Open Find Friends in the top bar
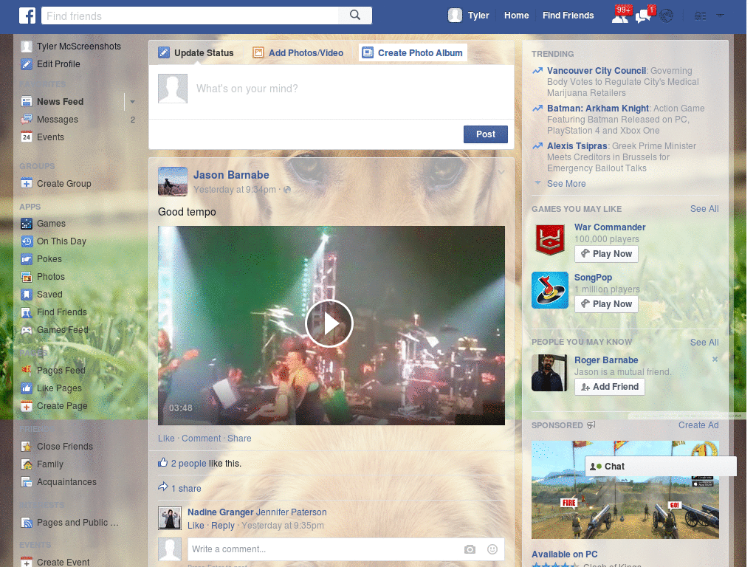This screenshot has width=756, height=567. point(568,16)
